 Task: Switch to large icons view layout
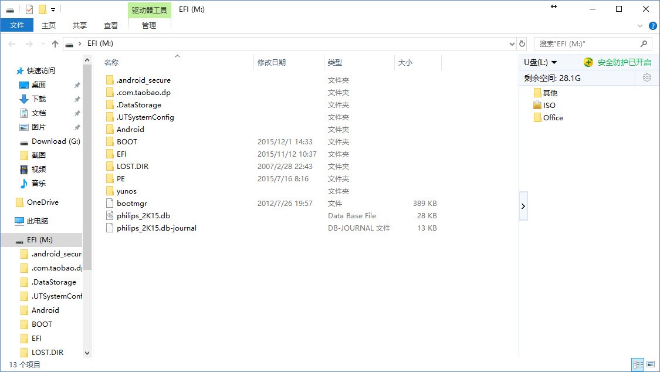tap(650, 364)
